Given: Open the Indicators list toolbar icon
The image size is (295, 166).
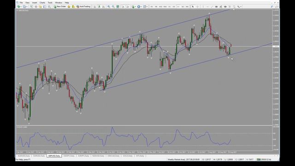Looking at the screenshot, I should coord(133,6).
